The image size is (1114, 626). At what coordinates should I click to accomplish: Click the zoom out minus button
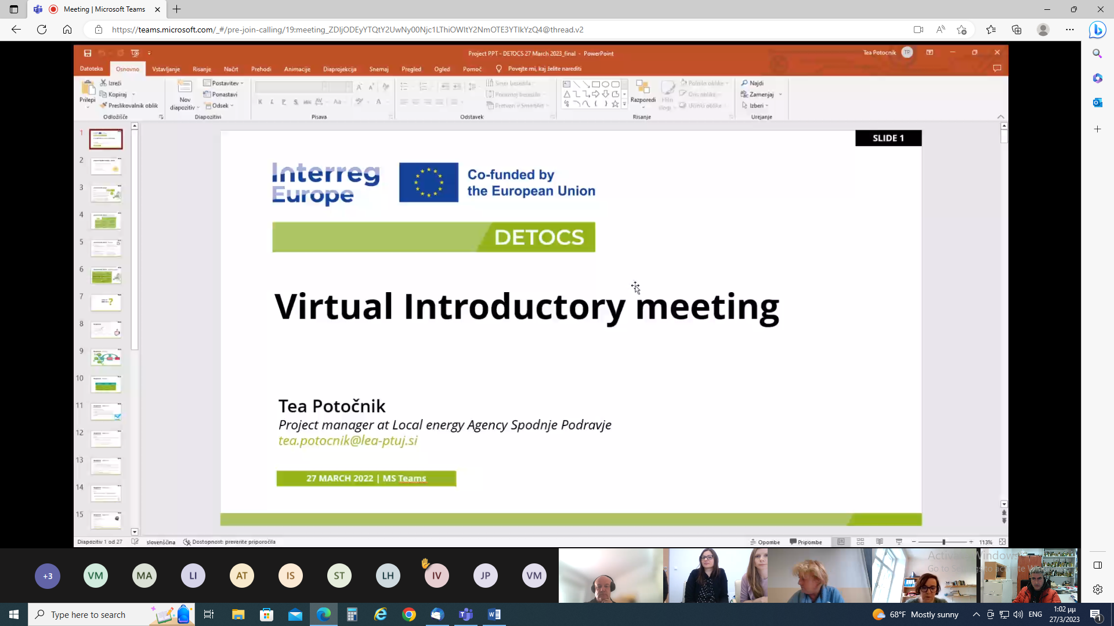click(x=914, y=542)
